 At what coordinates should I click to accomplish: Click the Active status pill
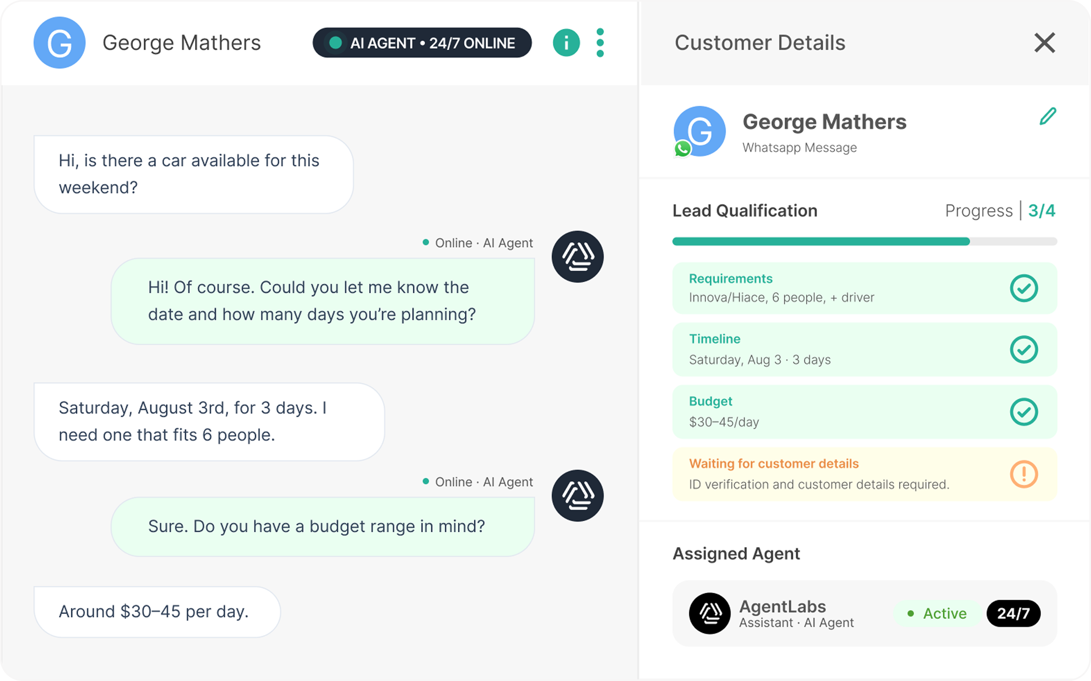click(x=937, y=613)
